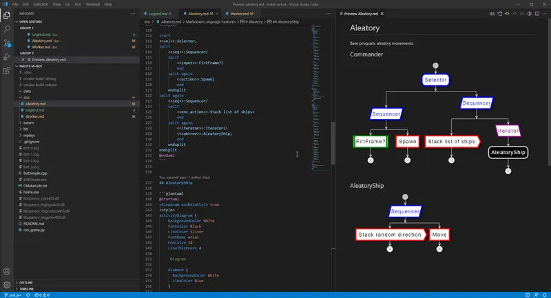Open Explorer views and more actions ellipsis
551x298 pixels.
click(x=133, y=14)
